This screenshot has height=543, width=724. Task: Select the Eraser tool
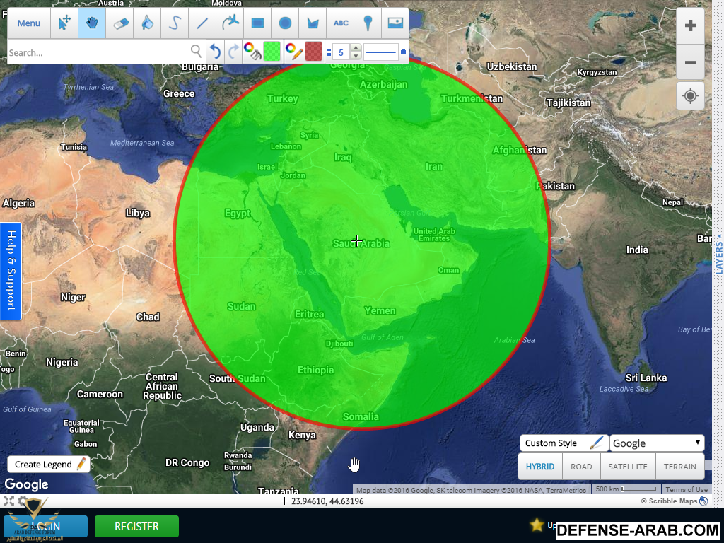point(119,23)
